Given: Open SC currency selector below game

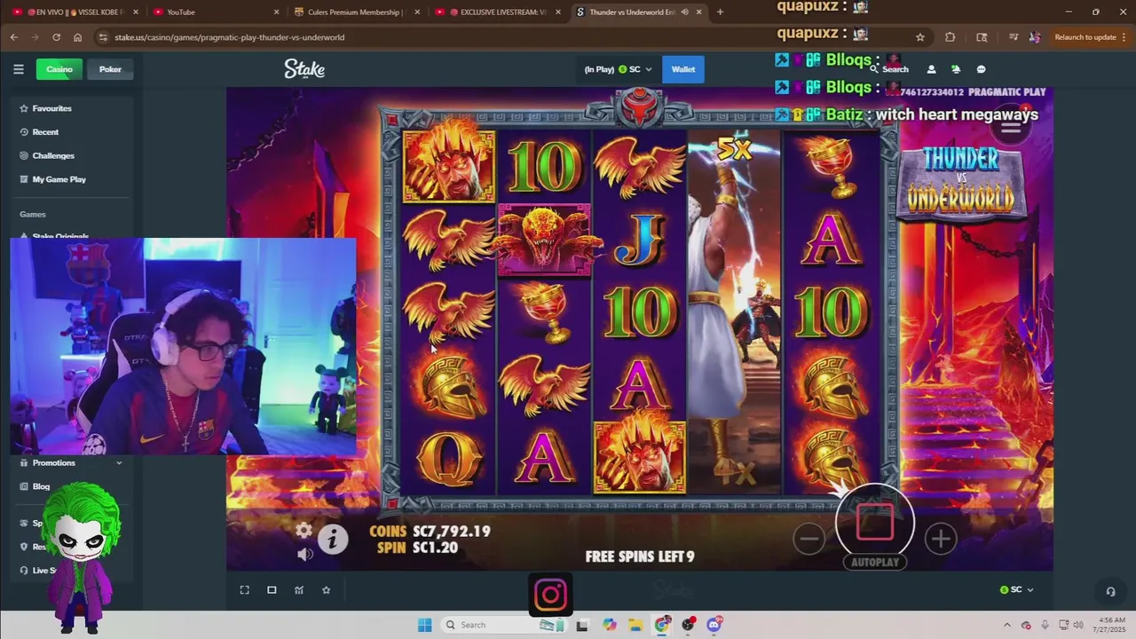Looking at the screenshot, I should click(1016, 589).
